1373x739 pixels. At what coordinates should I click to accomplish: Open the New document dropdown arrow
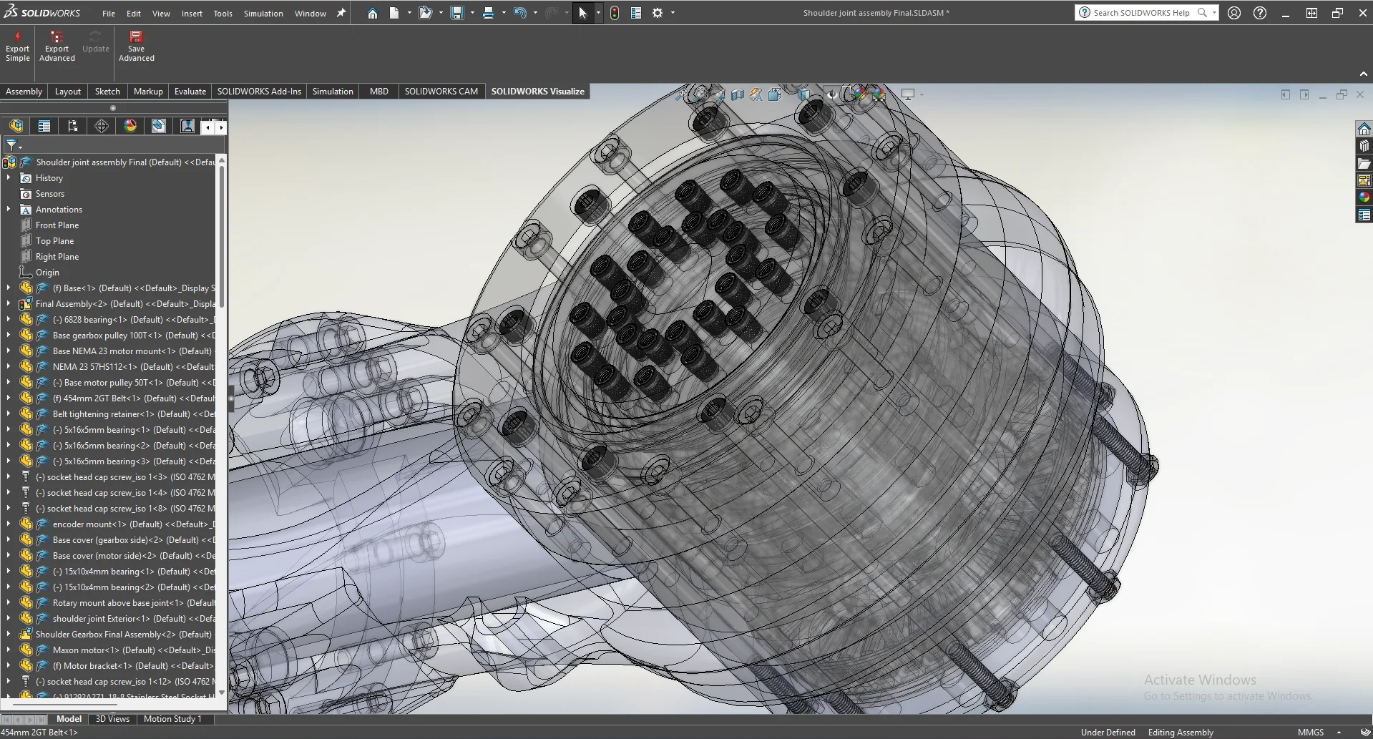click(x=409, y=13)
